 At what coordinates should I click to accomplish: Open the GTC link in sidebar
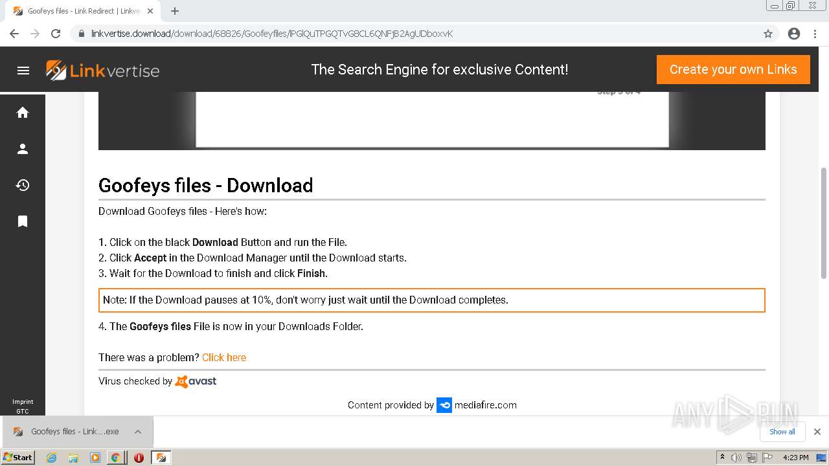(23, 411)
